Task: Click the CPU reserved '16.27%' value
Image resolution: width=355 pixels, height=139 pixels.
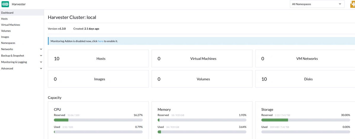Action: [138, 115]
